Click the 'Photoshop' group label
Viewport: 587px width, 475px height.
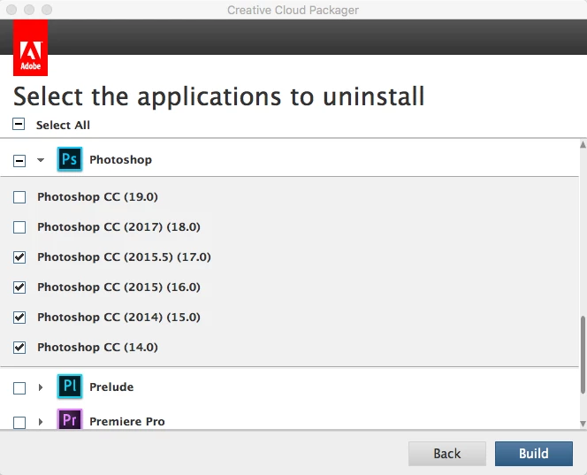point(120,159)
